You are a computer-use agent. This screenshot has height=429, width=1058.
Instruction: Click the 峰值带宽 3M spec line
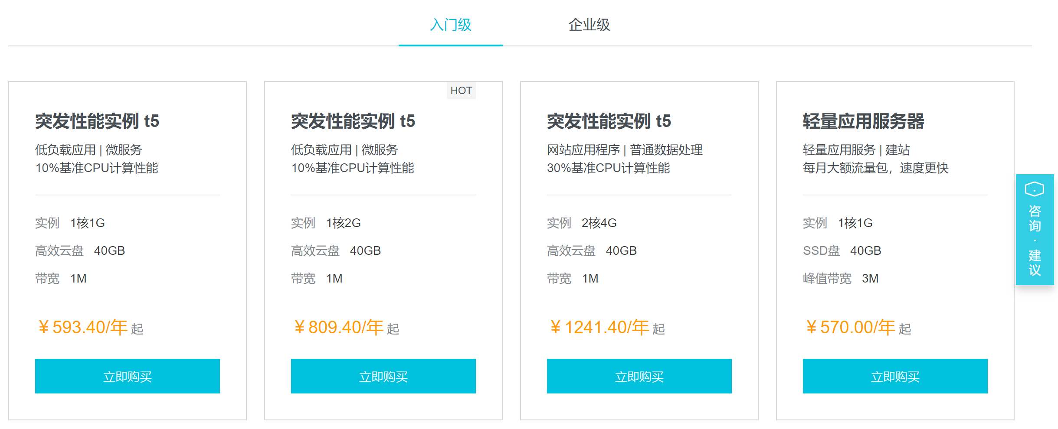841,278
